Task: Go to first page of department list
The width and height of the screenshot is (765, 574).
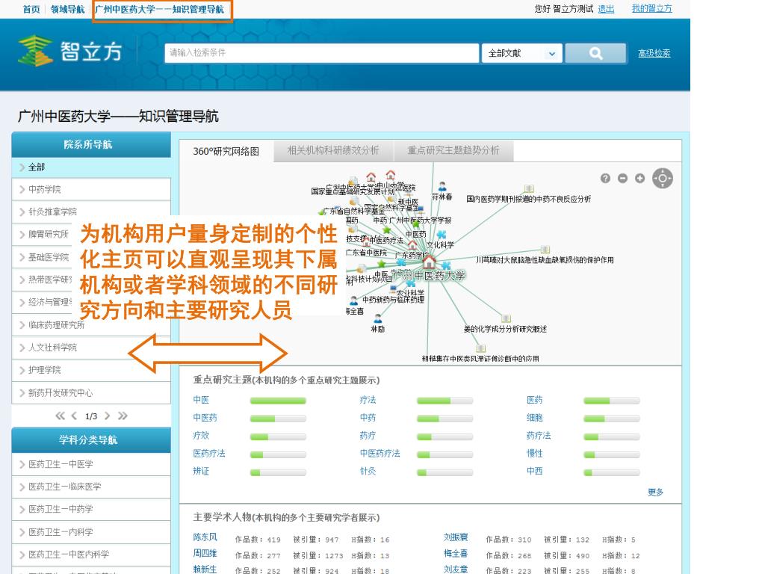Action: [x=60, y=416]
